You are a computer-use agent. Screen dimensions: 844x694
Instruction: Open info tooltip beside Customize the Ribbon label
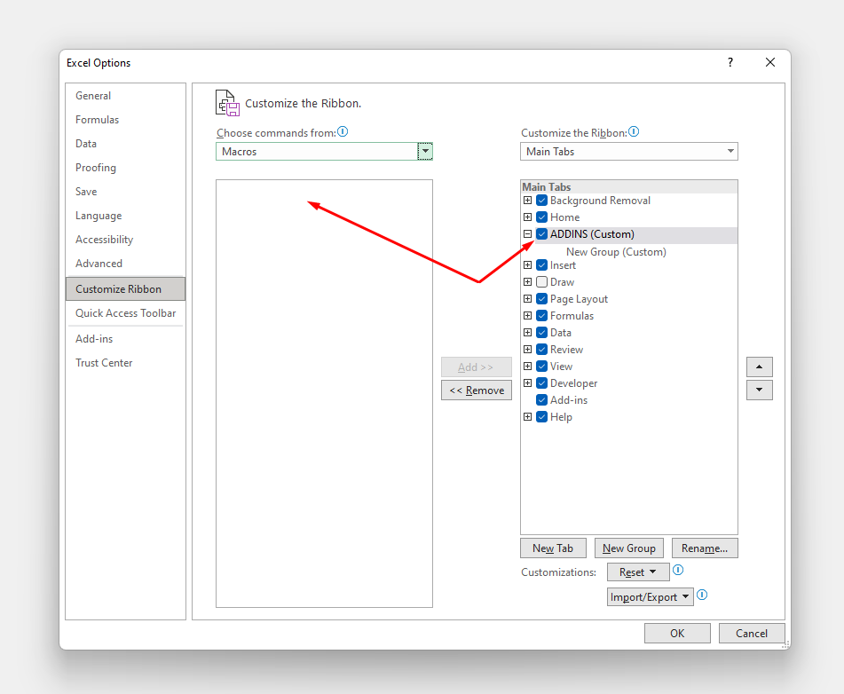point(634,131)
